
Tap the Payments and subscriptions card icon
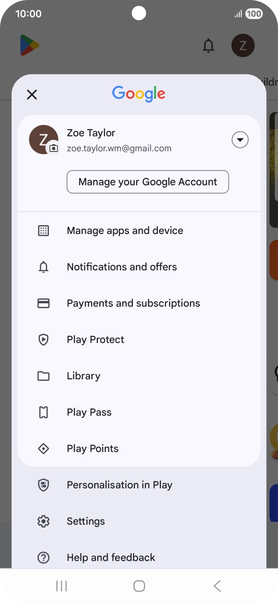[x=44, y=303]
